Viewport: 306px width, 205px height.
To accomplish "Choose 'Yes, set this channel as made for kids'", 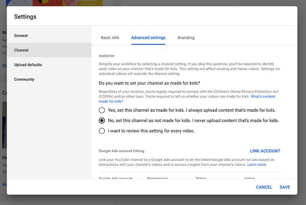I will 102,110.
